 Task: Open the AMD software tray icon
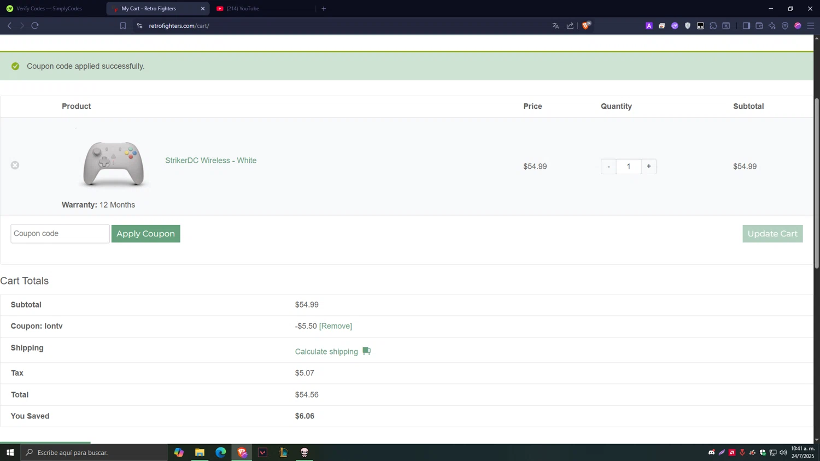[x=732, y=452]
